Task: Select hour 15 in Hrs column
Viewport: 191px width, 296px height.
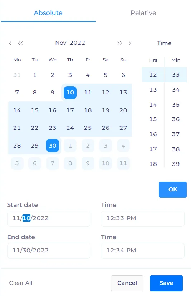Action: 153,119
